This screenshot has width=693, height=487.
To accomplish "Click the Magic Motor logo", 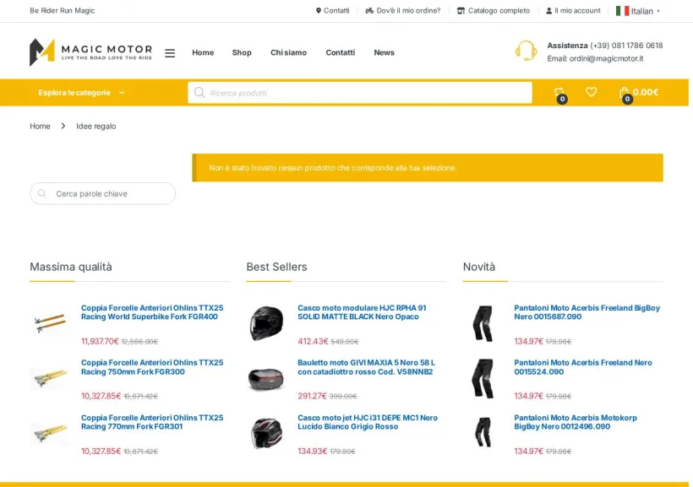I will [90, 52].
